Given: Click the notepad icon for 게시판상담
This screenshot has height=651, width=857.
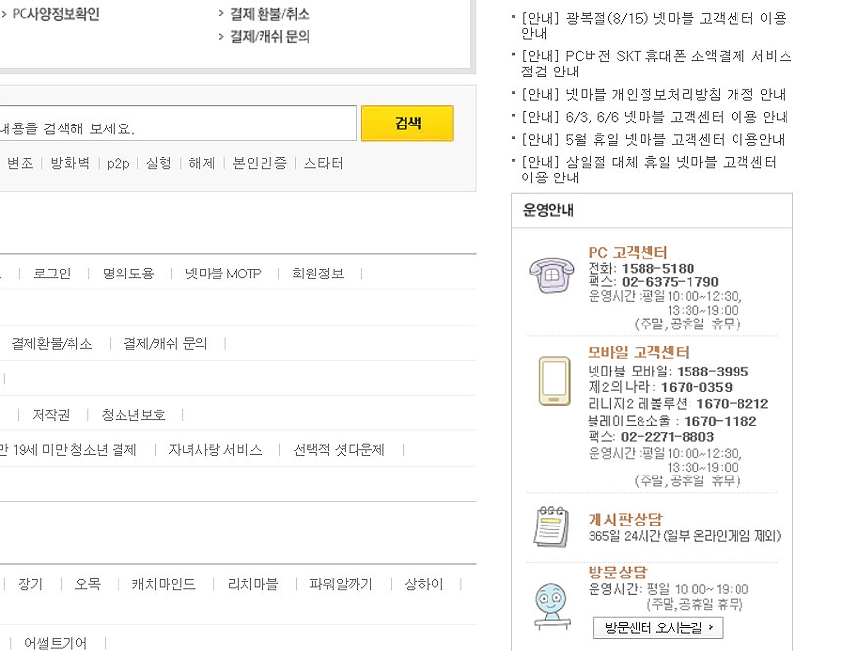Looking at the screenshot, I should (551, 526).
